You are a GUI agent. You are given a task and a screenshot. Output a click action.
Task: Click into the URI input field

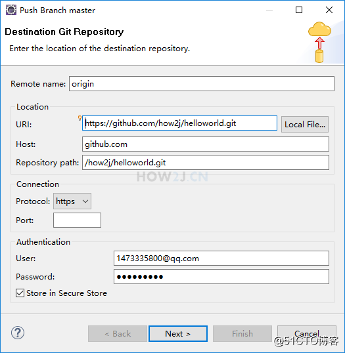(179, 123)
